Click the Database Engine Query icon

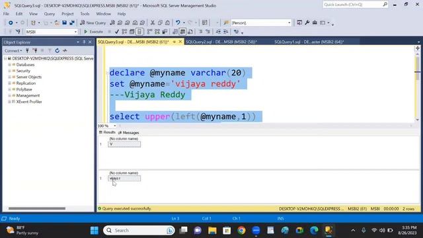(112, 23)
